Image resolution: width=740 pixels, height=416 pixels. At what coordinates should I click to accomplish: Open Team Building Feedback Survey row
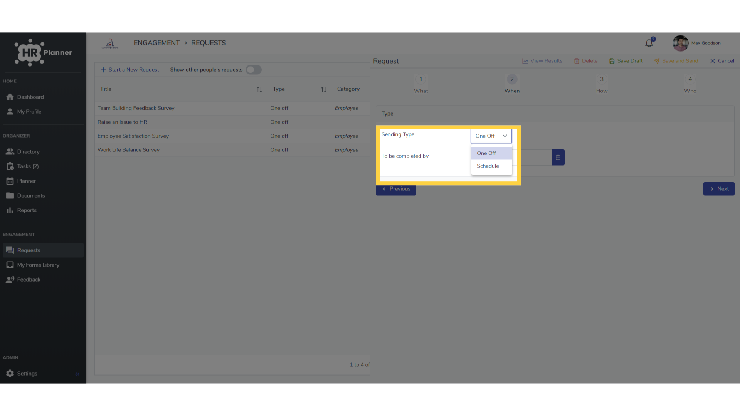click(232, 108)
